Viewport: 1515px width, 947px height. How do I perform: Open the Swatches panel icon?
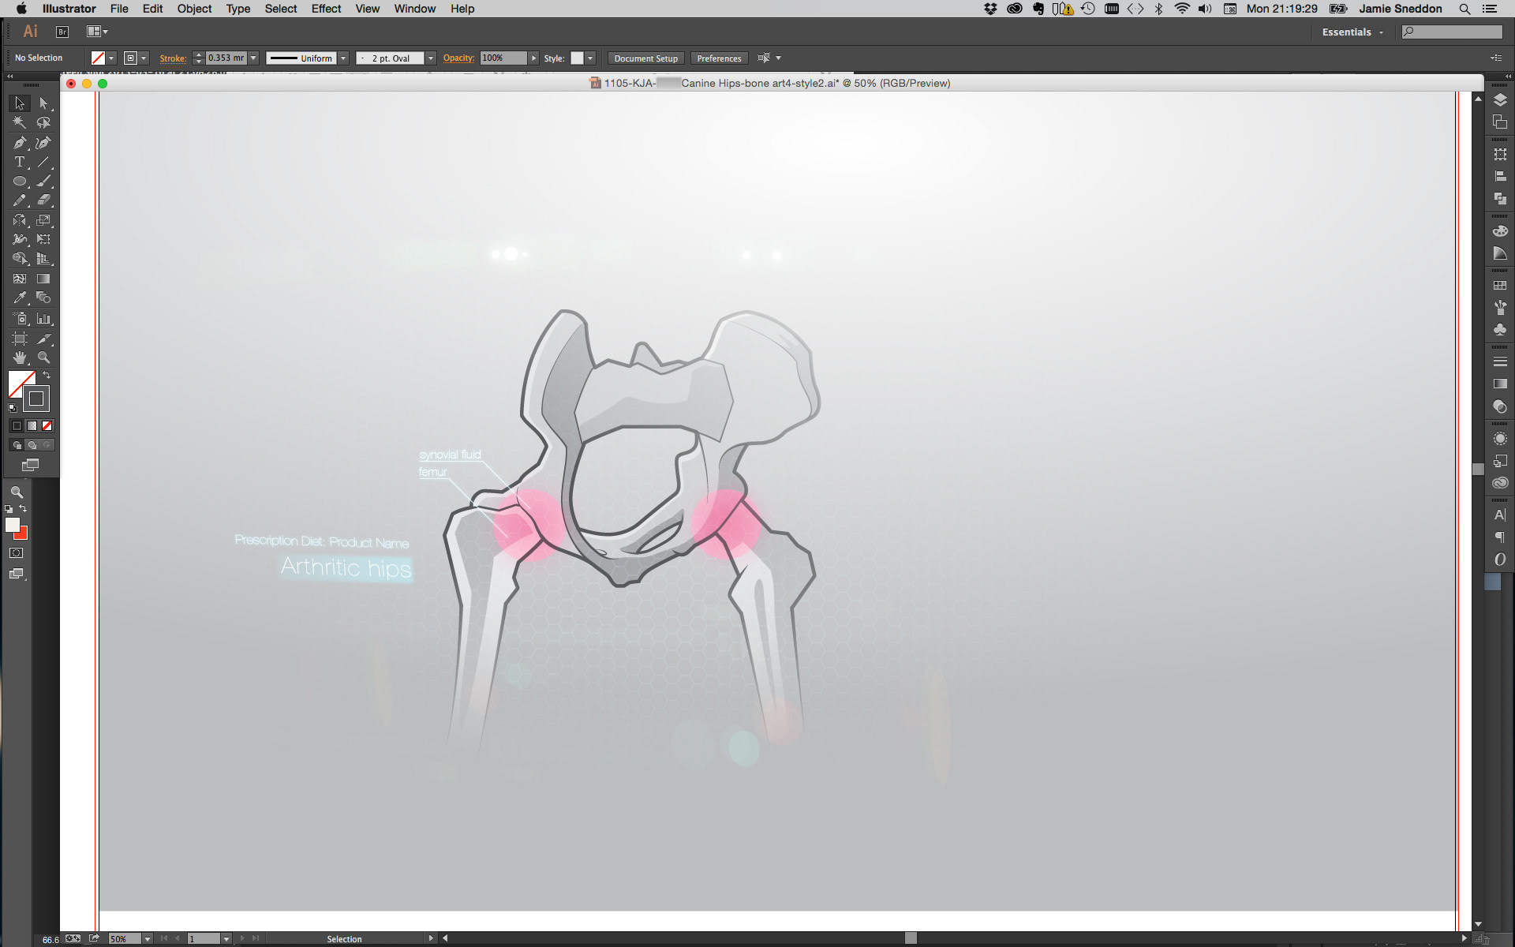click(x=1500, y=286)
